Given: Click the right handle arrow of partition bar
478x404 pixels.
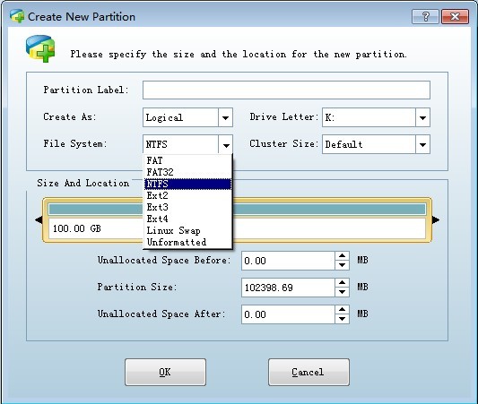Looking at the screenshot, I should click(436, 219).
